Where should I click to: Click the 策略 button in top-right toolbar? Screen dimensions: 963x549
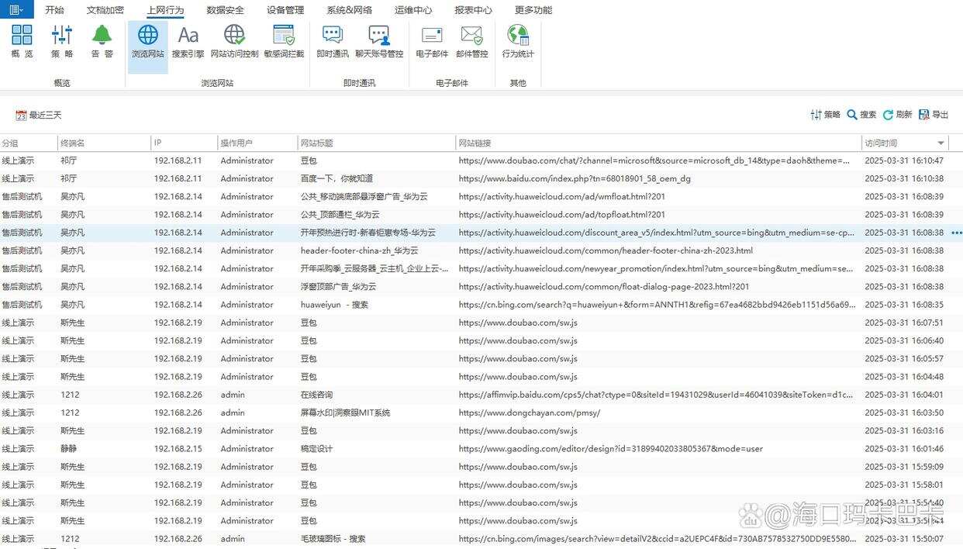[x=824, y=114]
